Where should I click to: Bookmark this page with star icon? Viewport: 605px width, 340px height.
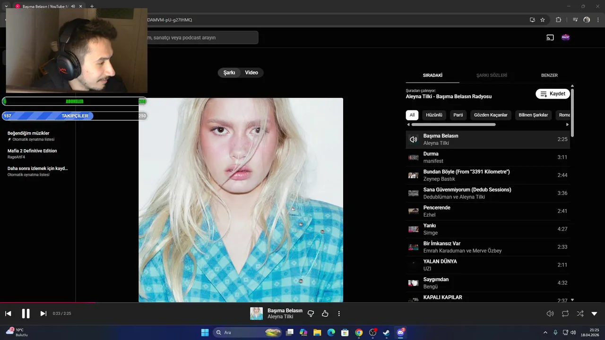[x=543, y=20]
